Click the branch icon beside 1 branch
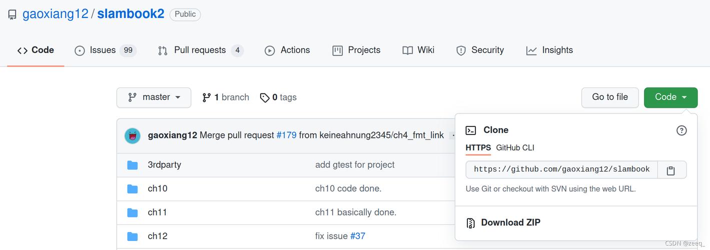The width and height of the screenshot is (710, 250). pyautogui.click(x=206, y=97)
